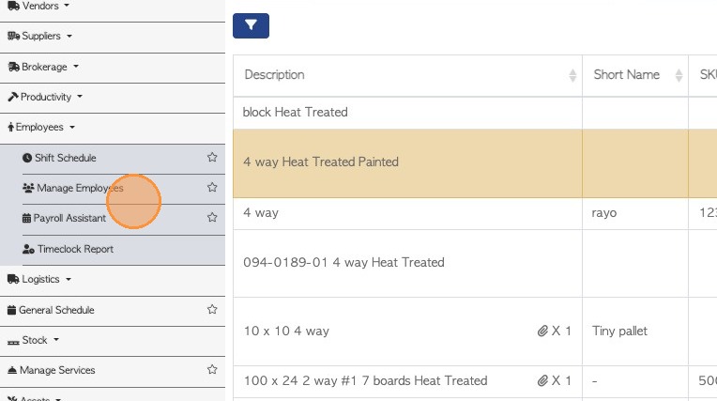
Task: Click the blue filter funnel button
Action: pyautogui.click(x=251, y=26)
